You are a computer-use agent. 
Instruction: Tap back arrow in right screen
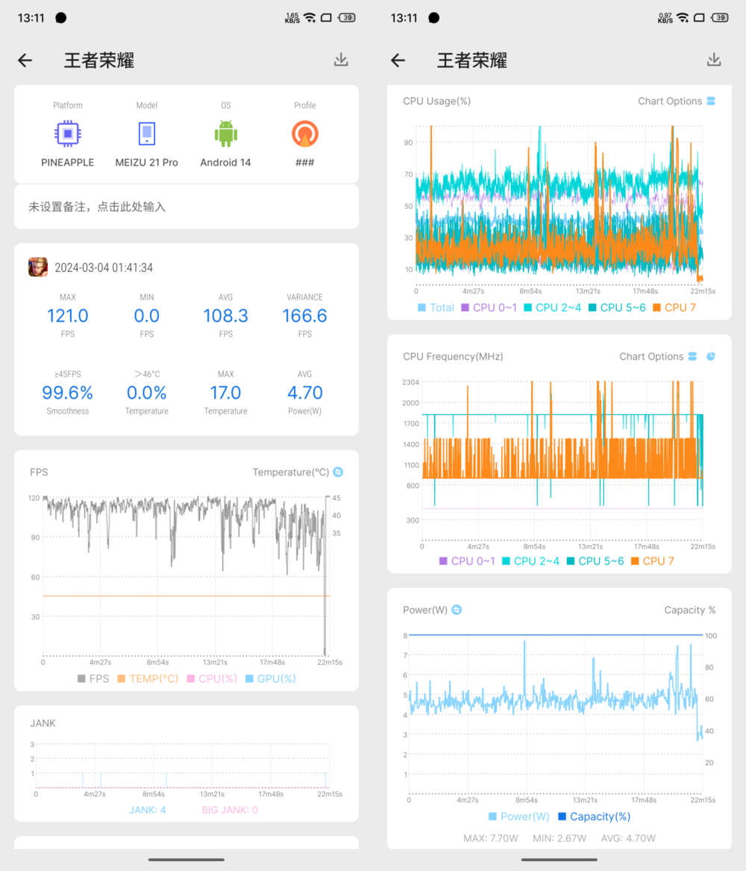[x=398, y=60]
